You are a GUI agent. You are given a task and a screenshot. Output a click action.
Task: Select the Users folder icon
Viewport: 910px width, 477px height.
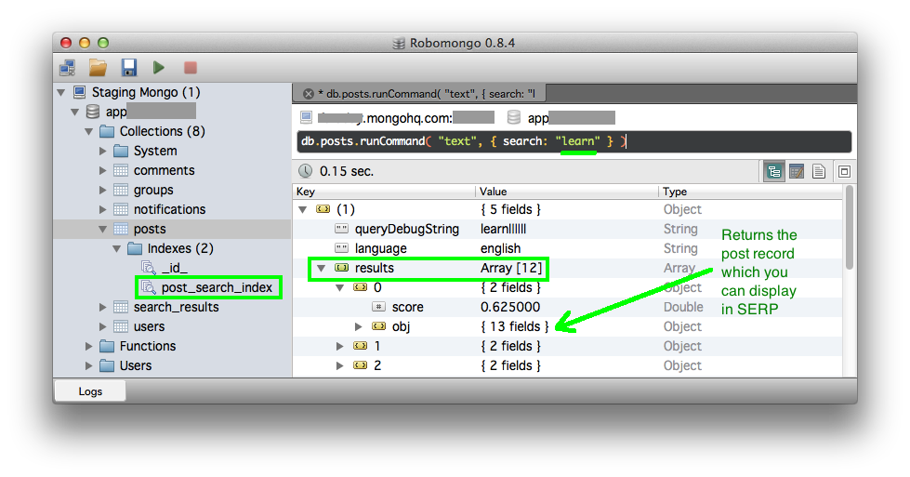(107, 365)
